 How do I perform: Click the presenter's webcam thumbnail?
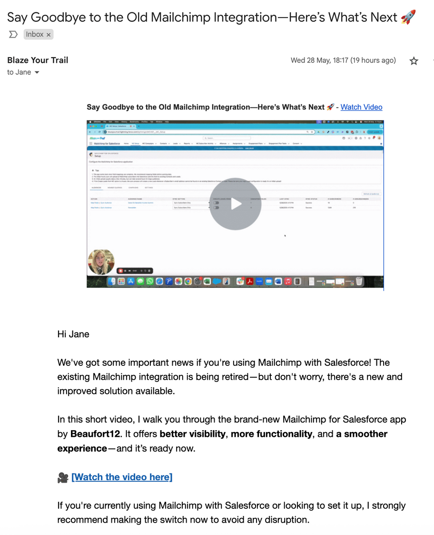[101, 262]
